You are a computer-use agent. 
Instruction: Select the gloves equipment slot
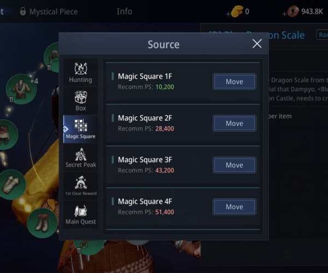(11, 184)
